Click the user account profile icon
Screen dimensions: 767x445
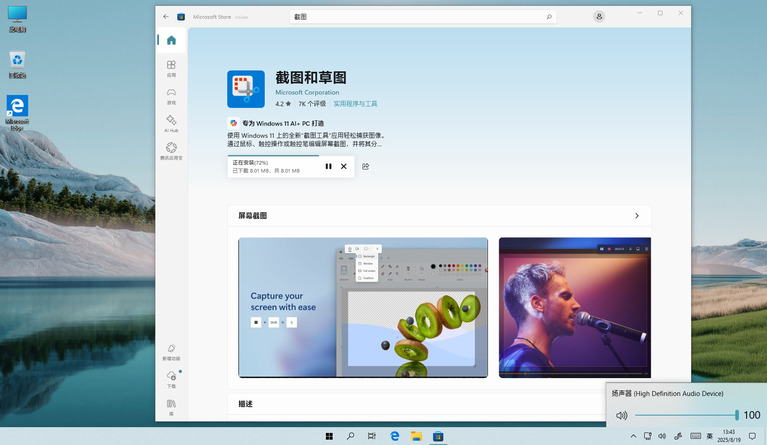point(599,16)
